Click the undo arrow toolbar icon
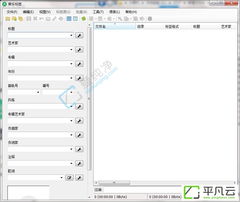 [x=42, y=19]
